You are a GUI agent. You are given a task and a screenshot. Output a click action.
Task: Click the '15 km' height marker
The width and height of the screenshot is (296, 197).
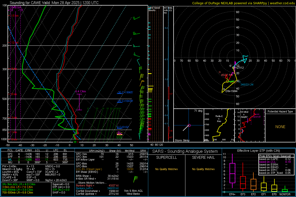tap(15, 16)
